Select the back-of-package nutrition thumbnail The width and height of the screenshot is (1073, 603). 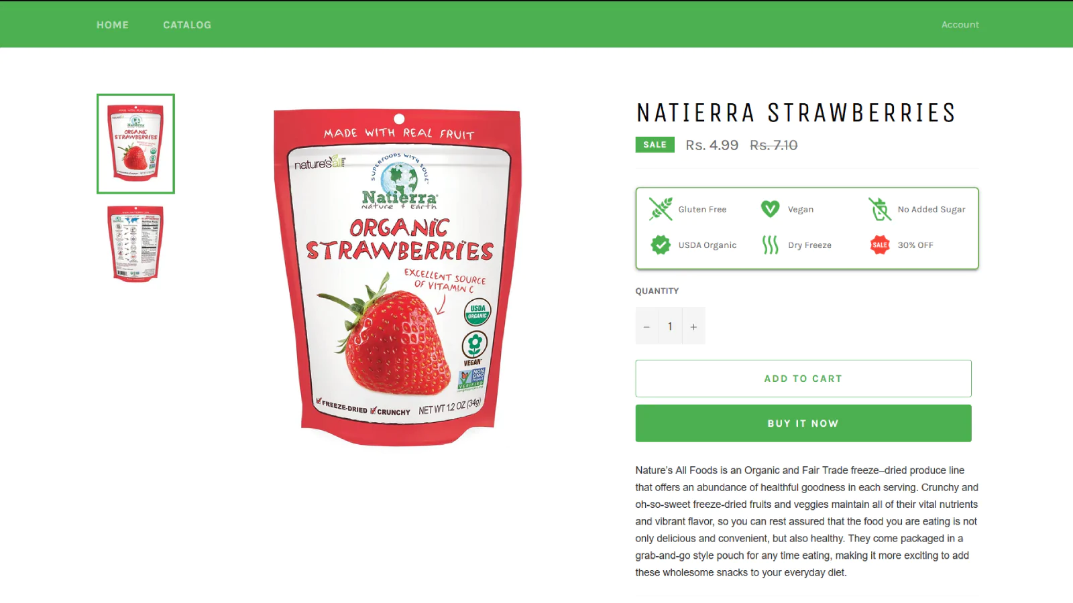click(135, 244)
